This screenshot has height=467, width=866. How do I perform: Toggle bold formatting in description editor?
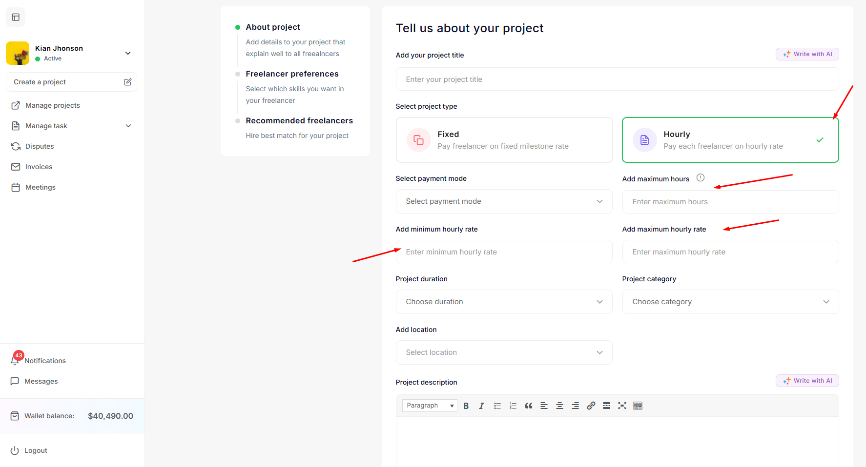point(466,406)
